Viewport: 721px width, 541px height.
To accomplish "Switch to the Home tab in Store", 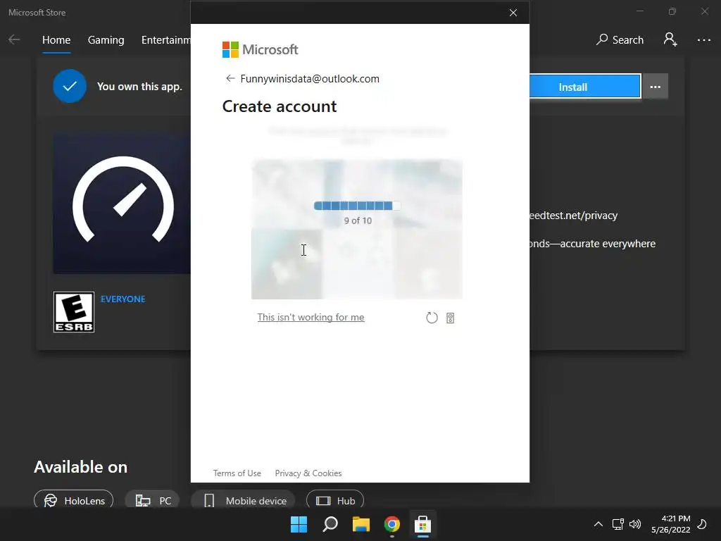I will click(56, 40).
